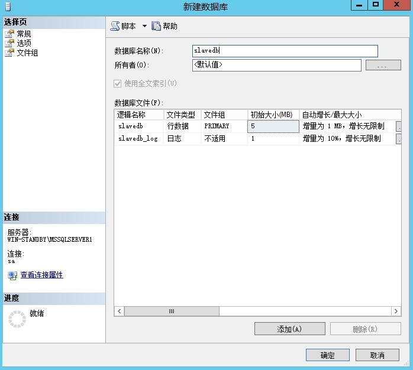Click 取消 to cancel dialog
Viewport: 413px width, 370px height.
point(377,355)
